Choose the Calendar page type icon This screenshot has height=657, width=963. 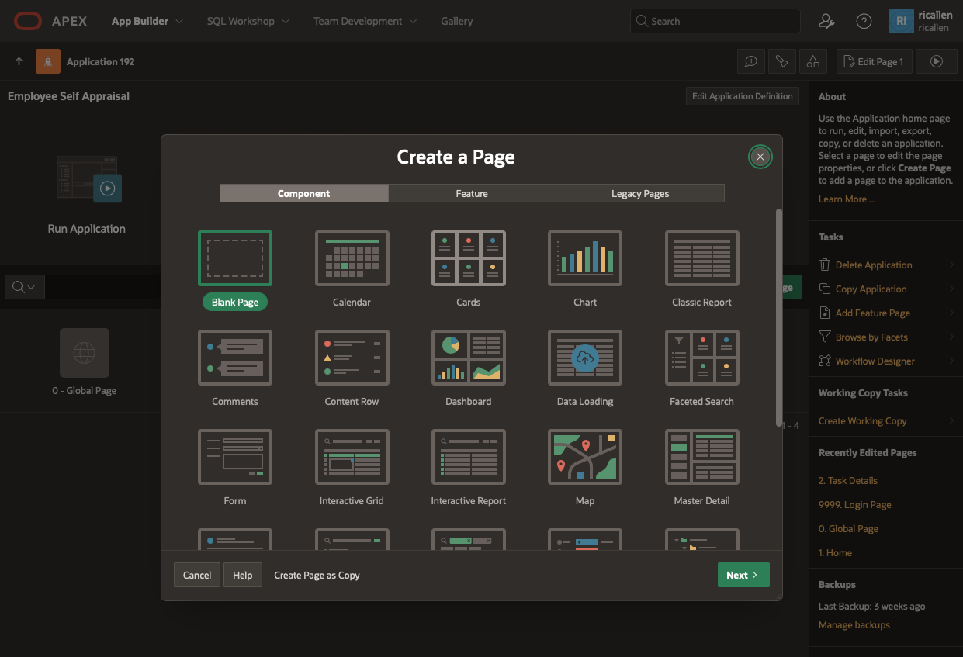pos(352,258)
